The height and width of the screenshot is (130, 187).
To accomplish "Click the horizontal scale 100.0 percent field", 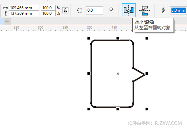I will tap(48, 8).
